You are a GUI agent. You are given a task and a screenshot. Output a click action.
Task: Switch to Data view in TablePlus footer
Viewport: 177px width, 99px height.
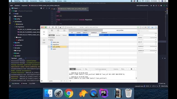[x=72, y=69]
